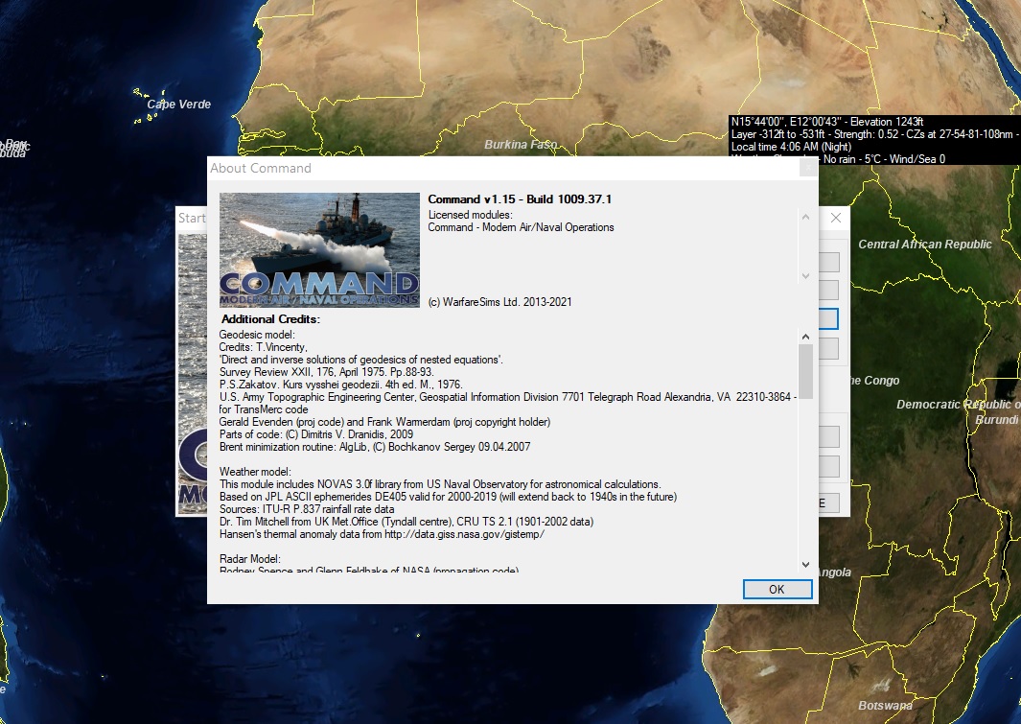Click scroll-down arrow of licensed modules list
Viewport: 1021px width, 724px height.
[x=805, y=276]
